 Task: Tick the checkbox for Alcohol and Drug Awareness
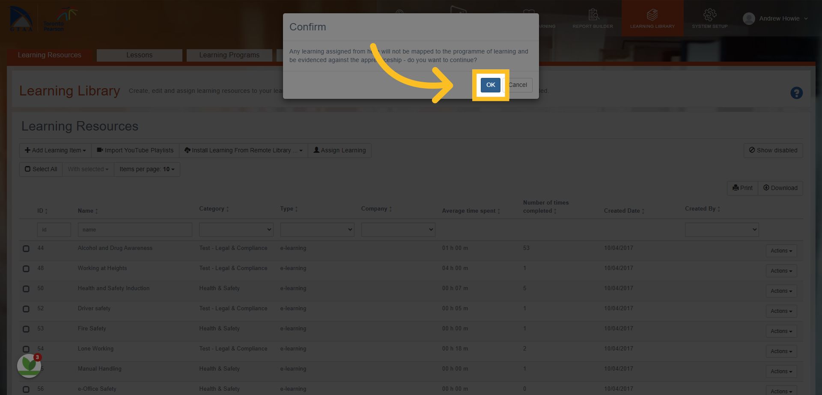click(26, 249)
